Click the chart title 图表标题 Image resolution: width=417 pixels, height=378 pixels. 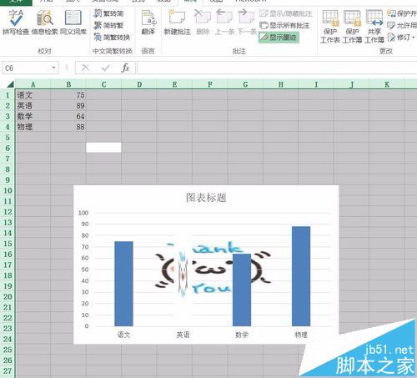(206, 198)
